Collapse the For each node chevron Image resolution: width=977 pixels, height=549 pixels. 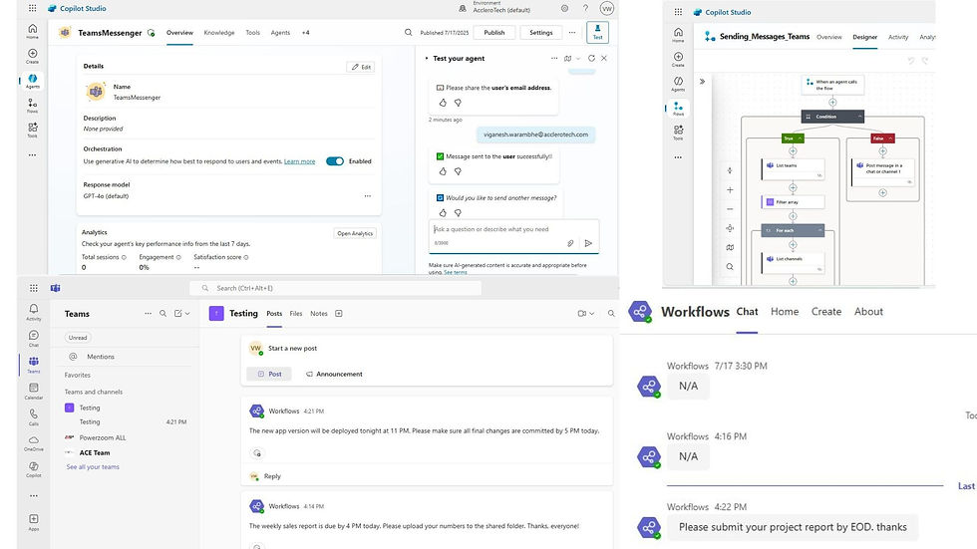point(819,230)
